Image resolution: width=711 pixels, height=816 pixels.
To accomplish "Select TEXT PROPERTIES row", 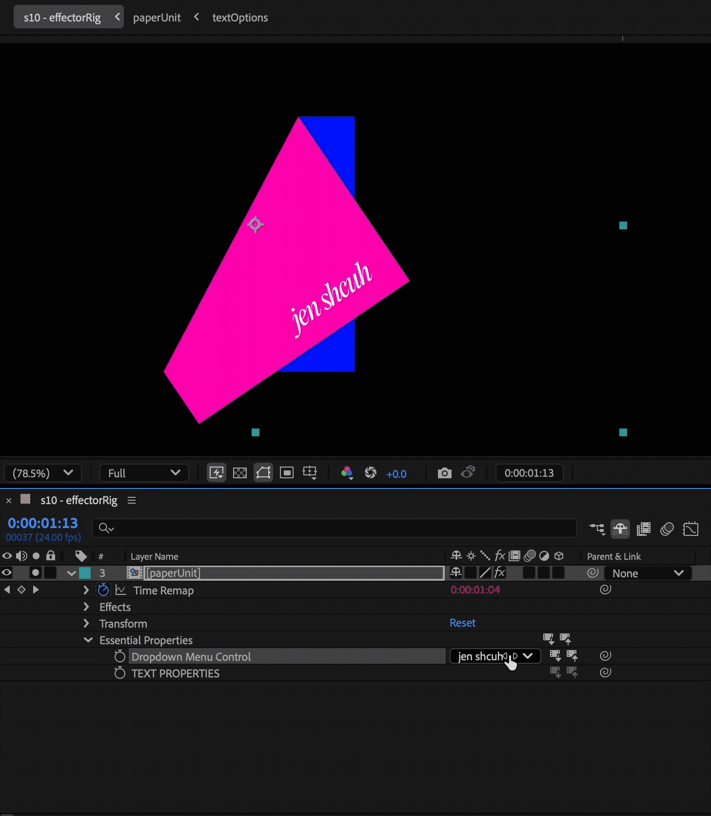I will (176, 673).
